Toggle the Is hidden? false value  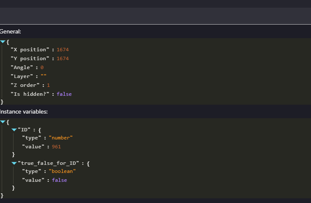64,94
